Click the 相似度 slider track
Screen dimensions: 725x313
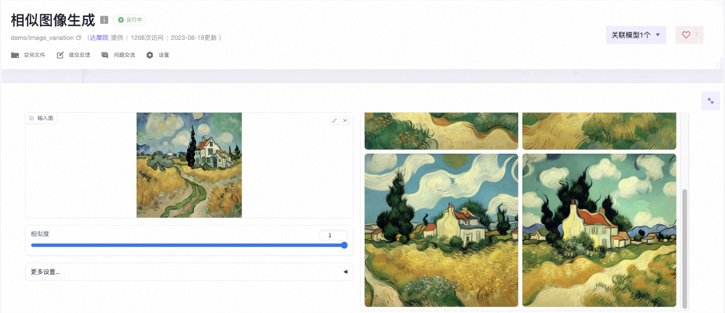tap(187, 245)
